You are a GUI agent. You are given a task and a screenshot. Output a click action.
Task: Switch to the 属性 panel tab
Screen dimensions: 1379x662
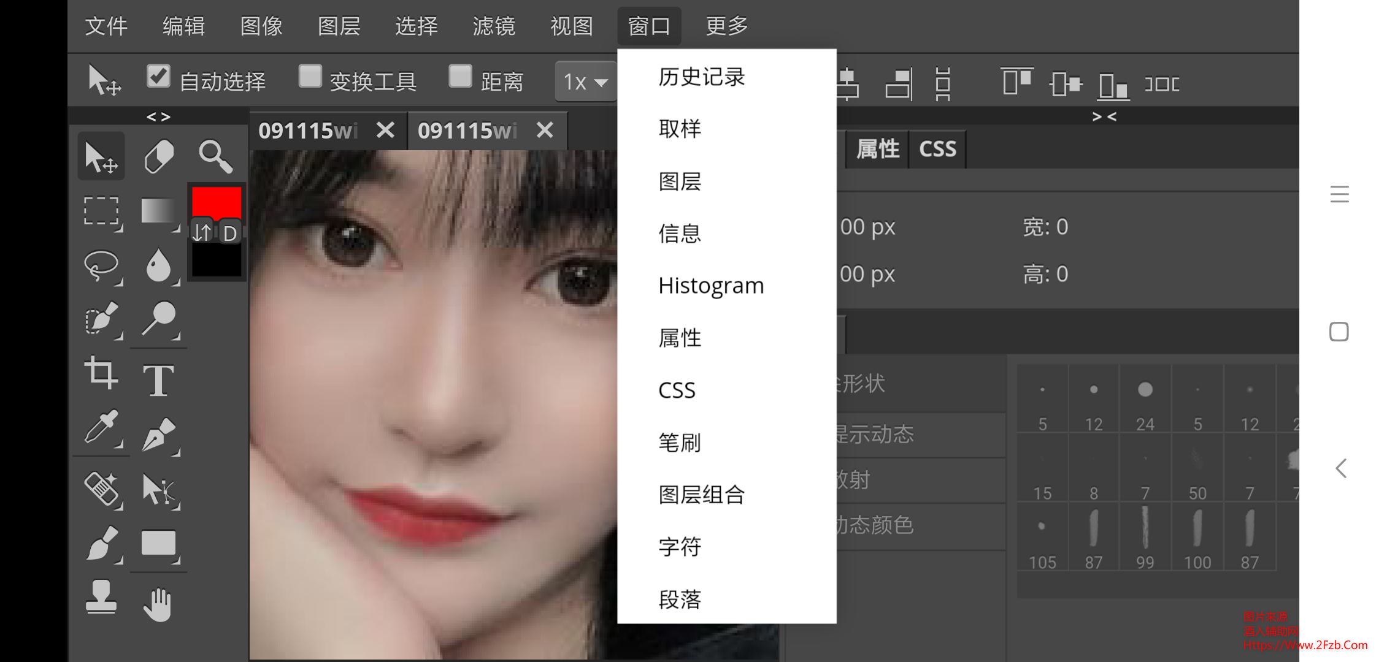tap(877, 149)
